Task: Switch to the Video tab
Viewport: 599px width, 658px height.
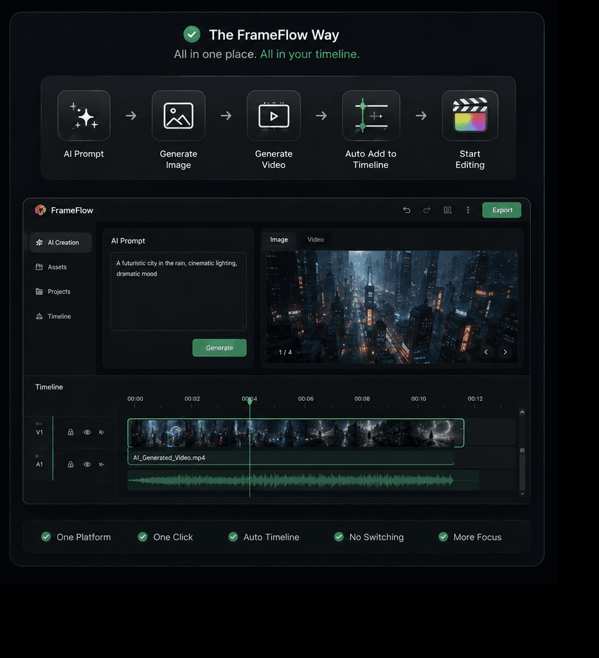Action: 316,240
